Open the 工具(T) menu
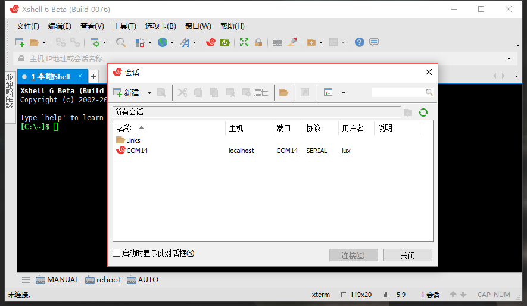The image size is (527, 306). coord(124,26)
